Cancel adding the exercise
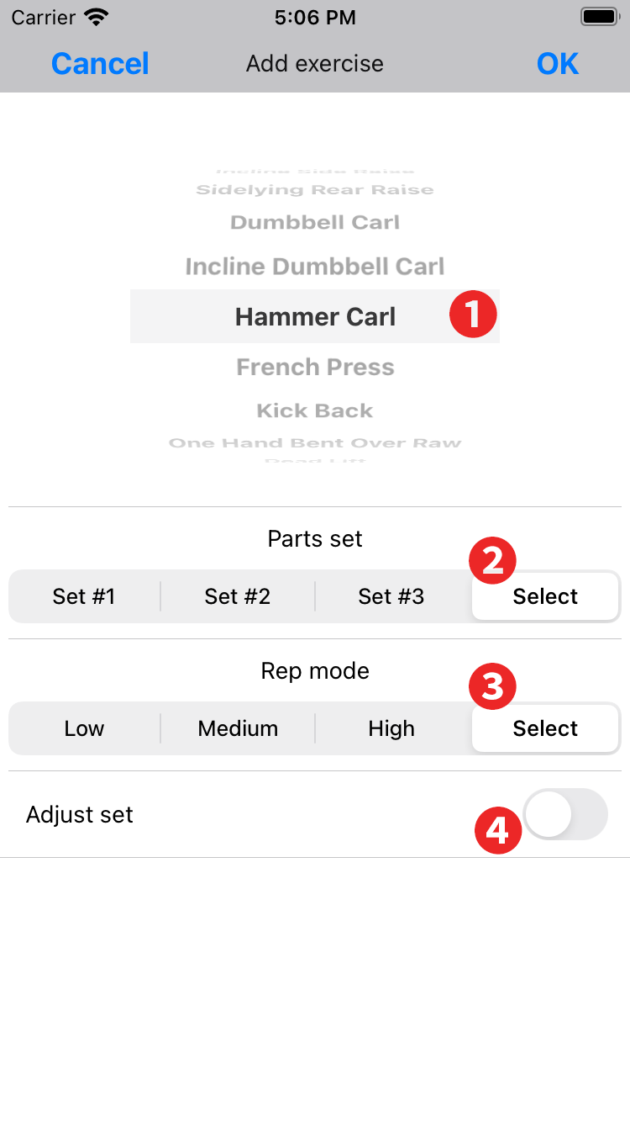Viewport: 630px width, 1122px height. 100,64
